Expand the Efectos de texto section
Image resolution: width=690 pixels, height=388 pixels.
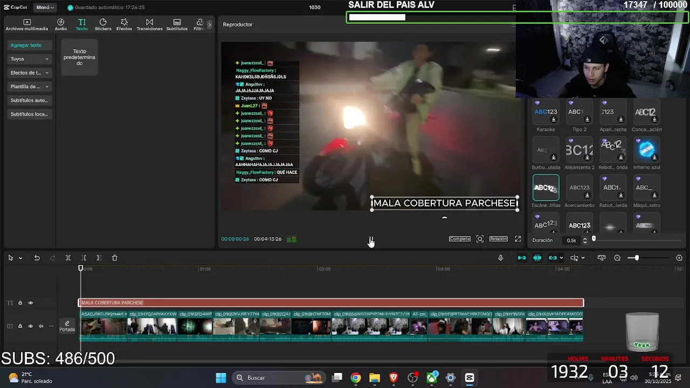click(30, 73)
